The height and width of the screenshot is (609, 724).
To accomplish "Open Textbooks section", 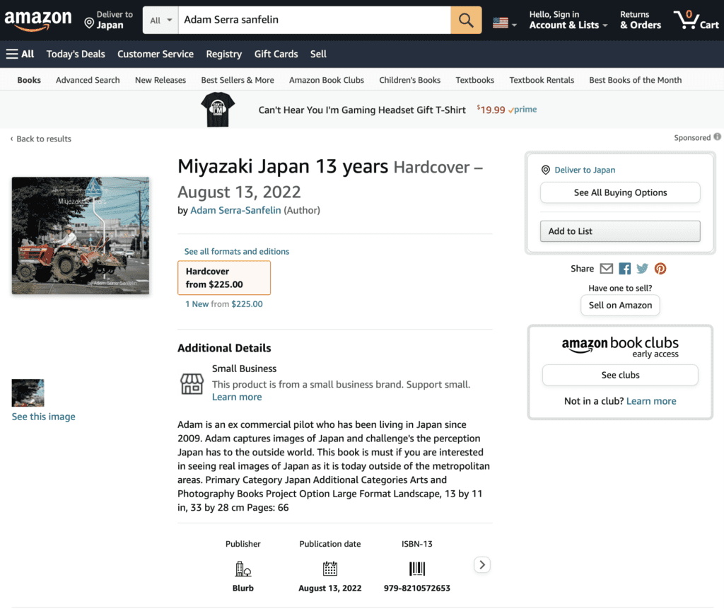I will (x=474, y=80).
